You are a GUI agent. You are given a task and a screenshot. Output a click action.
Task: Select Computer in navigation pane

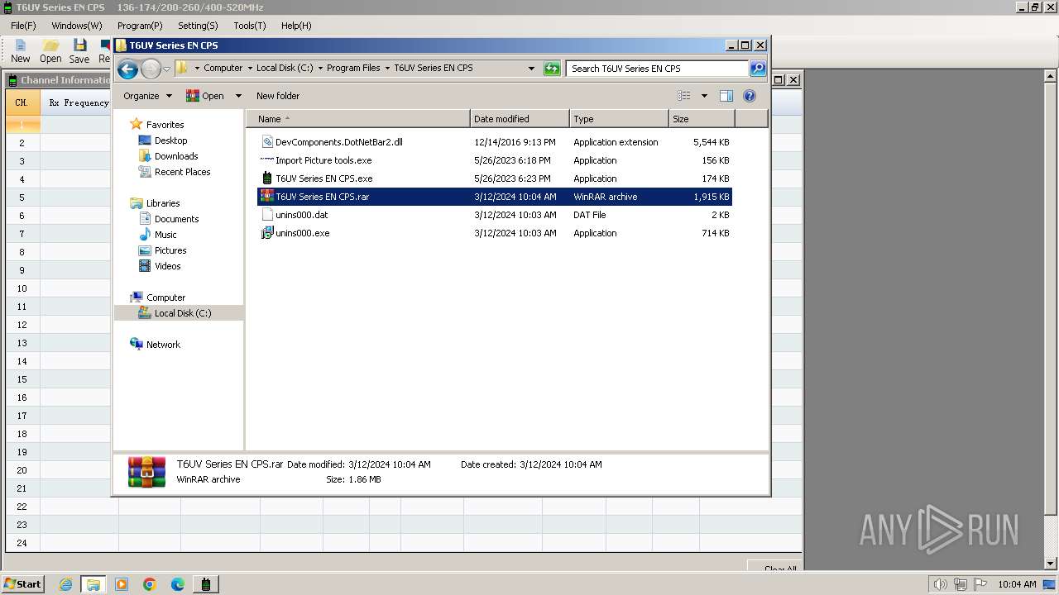(165, 297)
